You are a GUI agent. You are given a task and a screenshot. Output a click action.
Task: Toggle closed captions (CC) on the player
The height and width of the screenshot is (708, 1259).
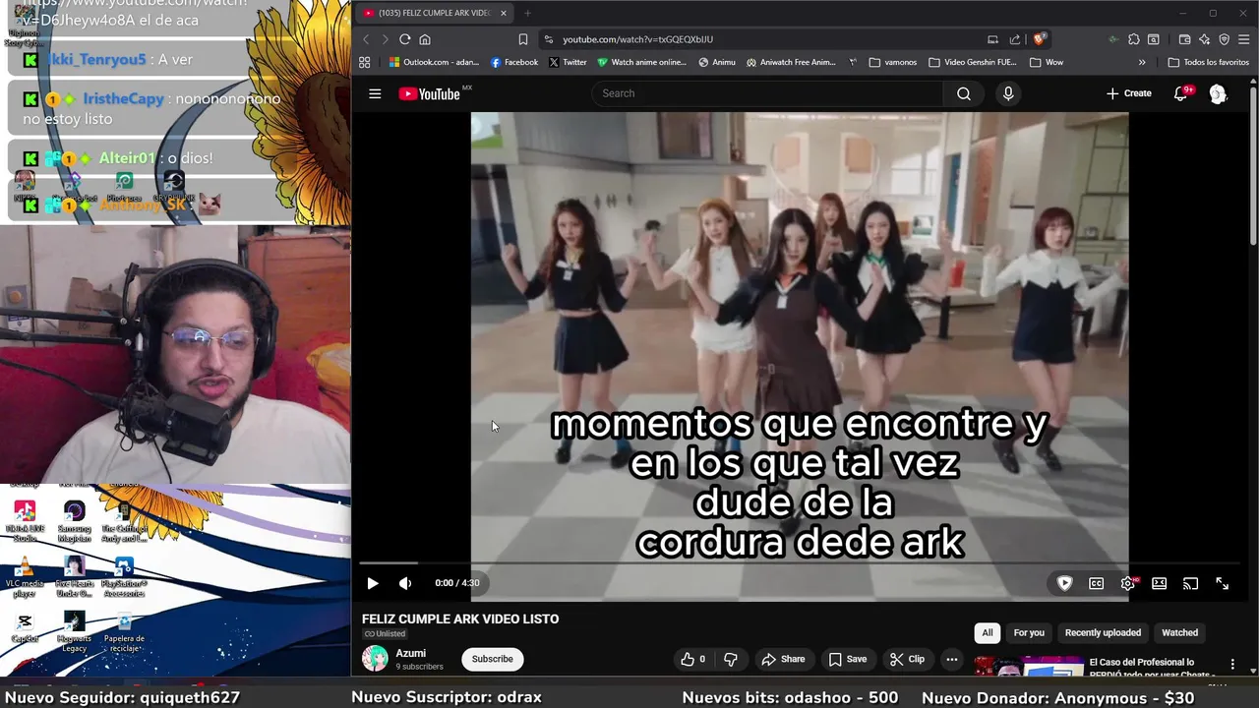click(x=1096, y=583)
